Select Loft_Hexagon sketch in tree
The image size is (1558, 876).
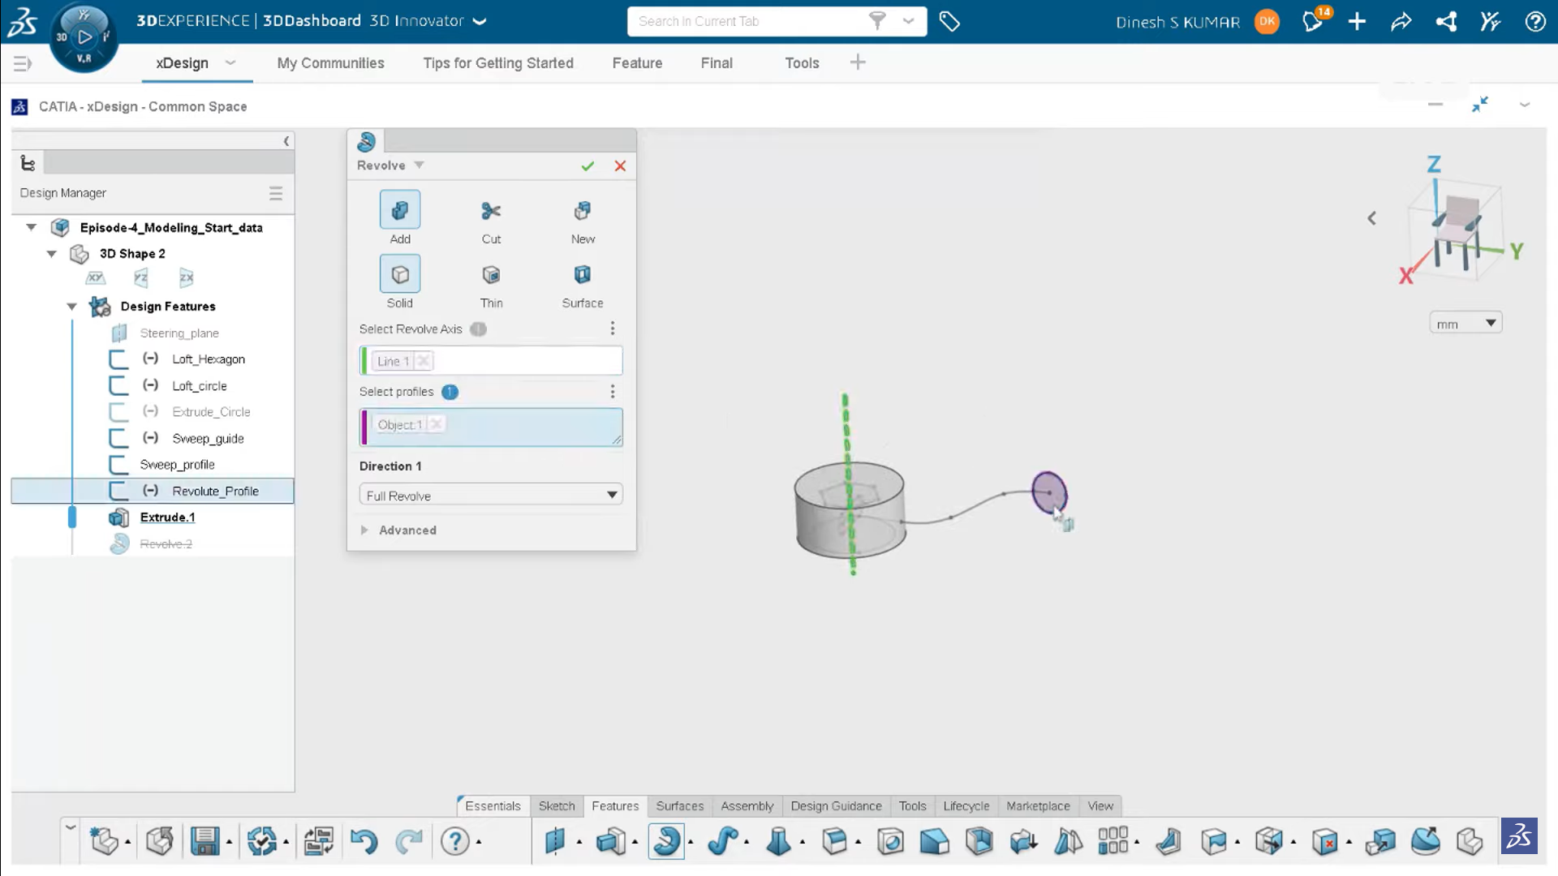[209, 359]
